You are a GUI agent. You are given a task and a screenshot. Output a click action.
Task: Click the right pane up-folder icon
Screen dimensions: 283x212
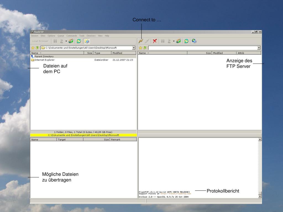pyautogui.click(x=145, y=48)
